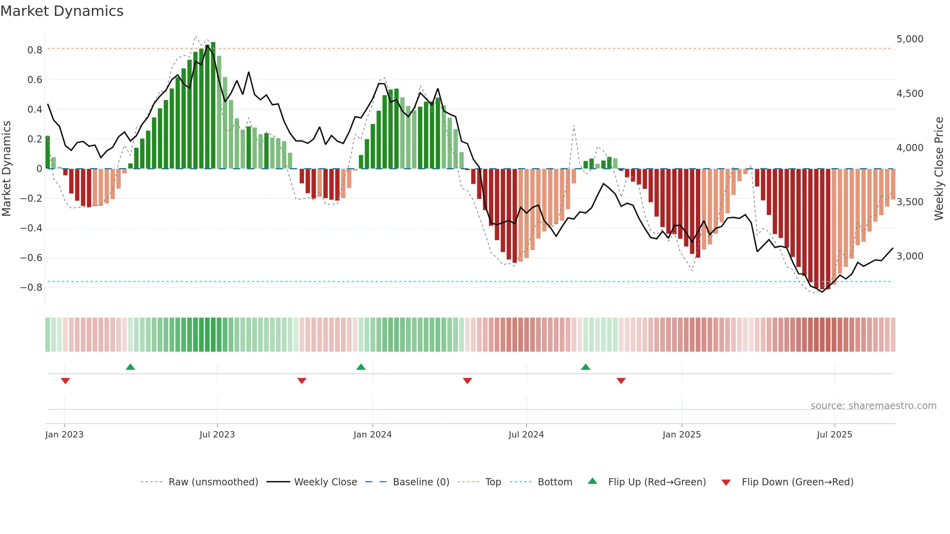Click the red flip-down marker at Jan 2023
Image resolution: width=950 pixels, height=534 pixels.
coord(65,381)
